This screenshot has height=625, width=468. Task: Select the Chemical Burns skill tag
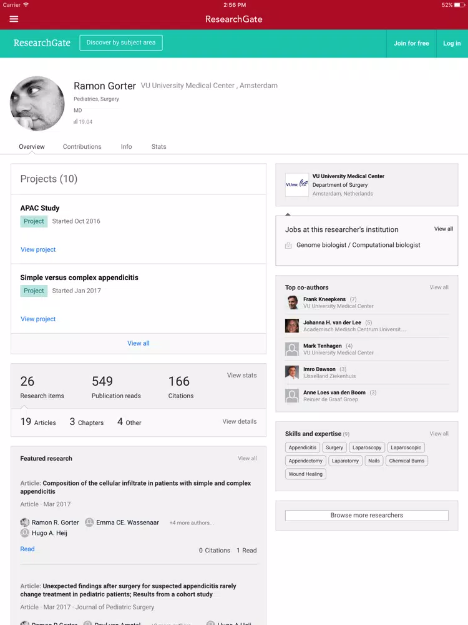(407, 461)
